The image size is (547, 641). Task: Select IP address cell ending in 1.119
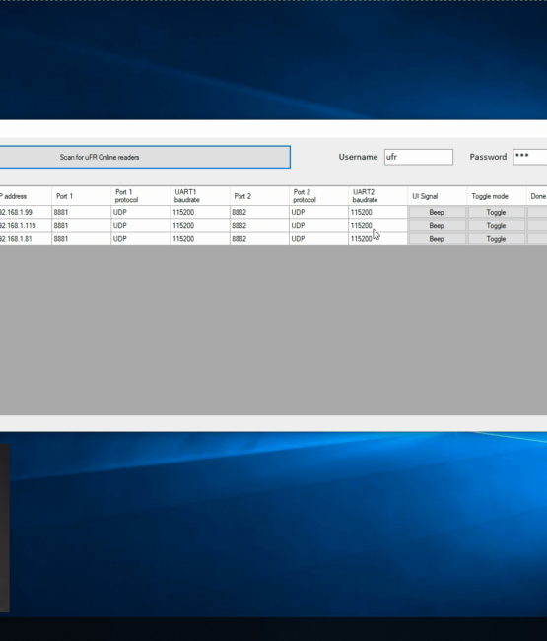(26, 225)
